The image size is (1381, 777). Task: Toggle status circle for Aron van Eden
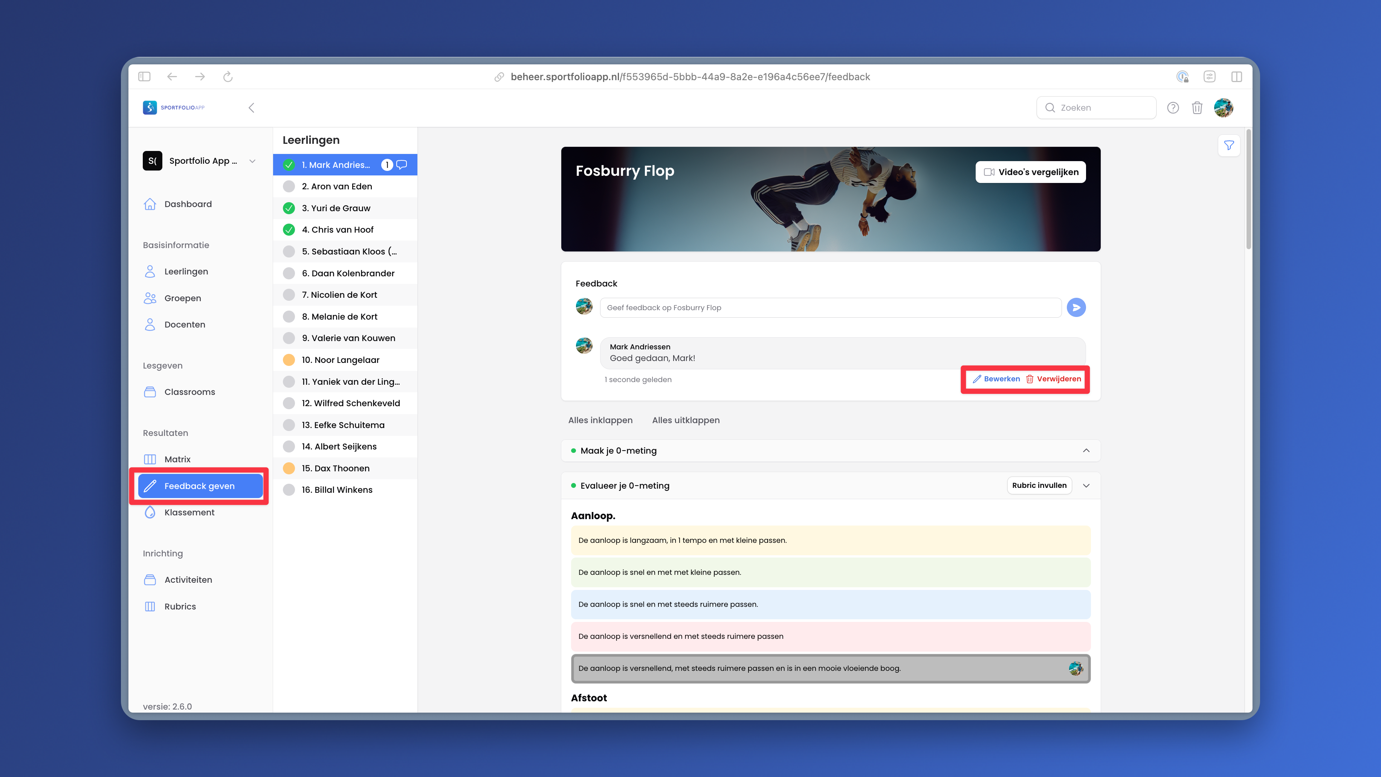click(x=289, y=186)
